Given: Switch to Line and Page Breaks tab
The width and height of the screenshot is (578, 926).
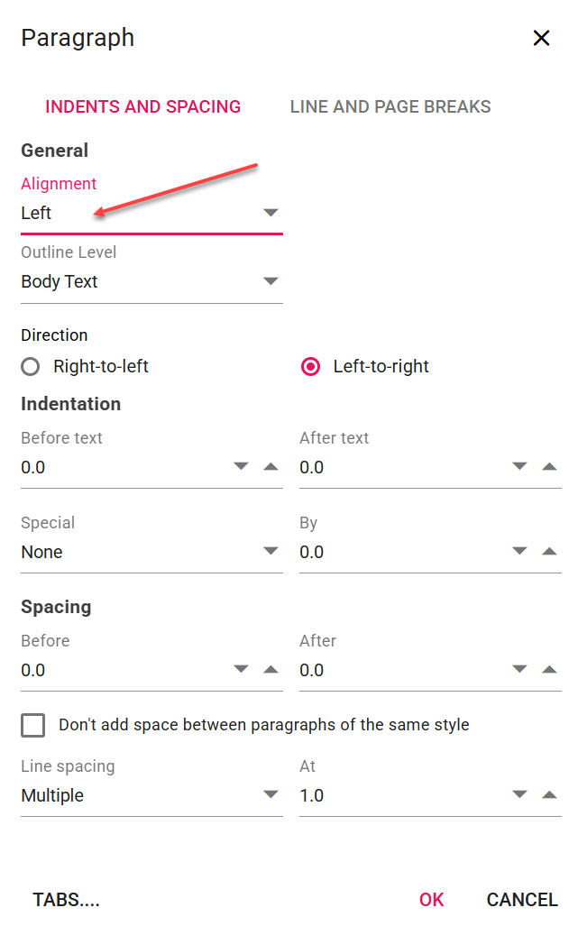Looking at the screenshot, I should coord(390,107).
